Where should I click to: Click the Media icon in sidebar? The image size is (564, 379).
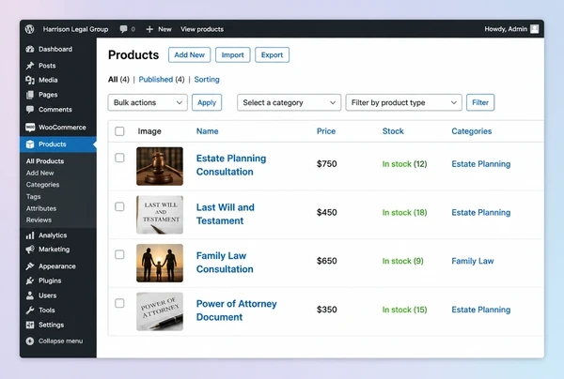tap(30, 80)
